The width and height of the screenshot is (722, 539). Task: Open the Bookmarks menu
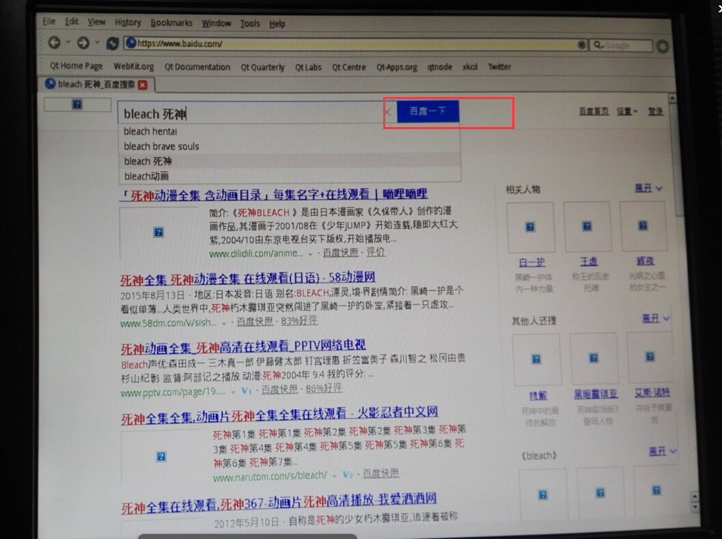(171, 23)
